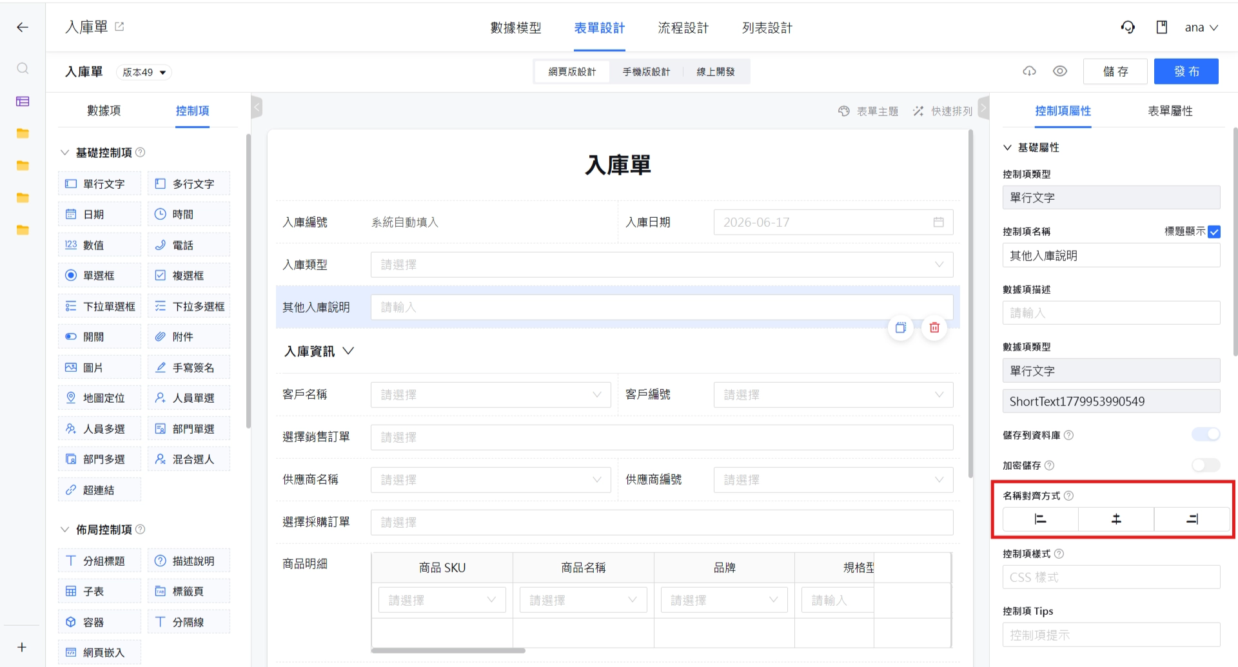Viewport: 1238px width, 667px height.
Task: Click the add plus icon in sidebar
Action: click(22, 647)
